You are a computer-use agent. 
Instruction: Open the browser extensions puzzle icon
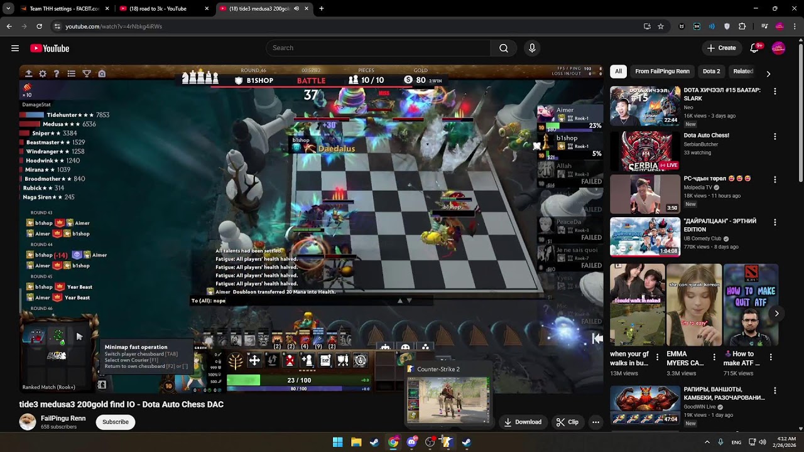[742, 26]
